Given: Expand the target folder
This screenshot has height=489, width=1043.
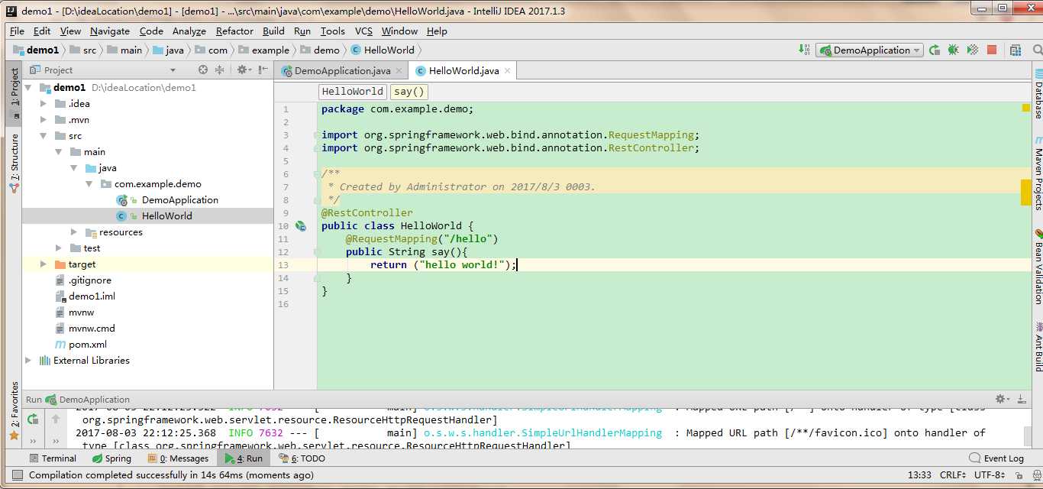Looking at the screenshot, I should pos(44,264).
